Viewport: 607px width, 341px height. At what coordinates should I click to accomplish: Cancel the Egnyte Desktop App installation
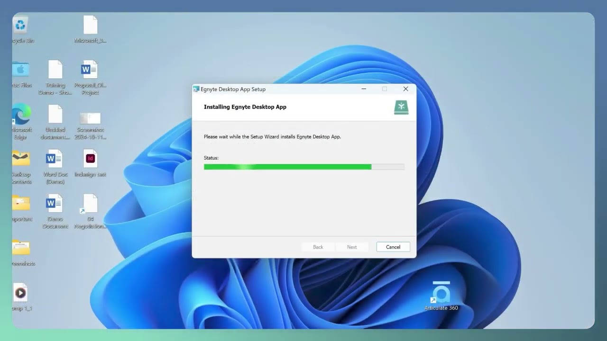[x=393, y=247]
